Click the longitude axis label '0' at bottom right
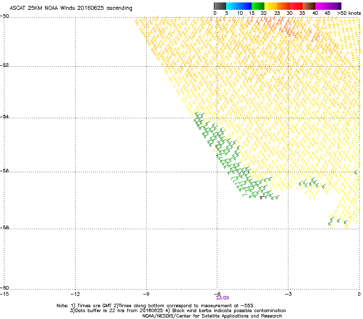This screenshot has height=319, width=363. tap(359, 294)
